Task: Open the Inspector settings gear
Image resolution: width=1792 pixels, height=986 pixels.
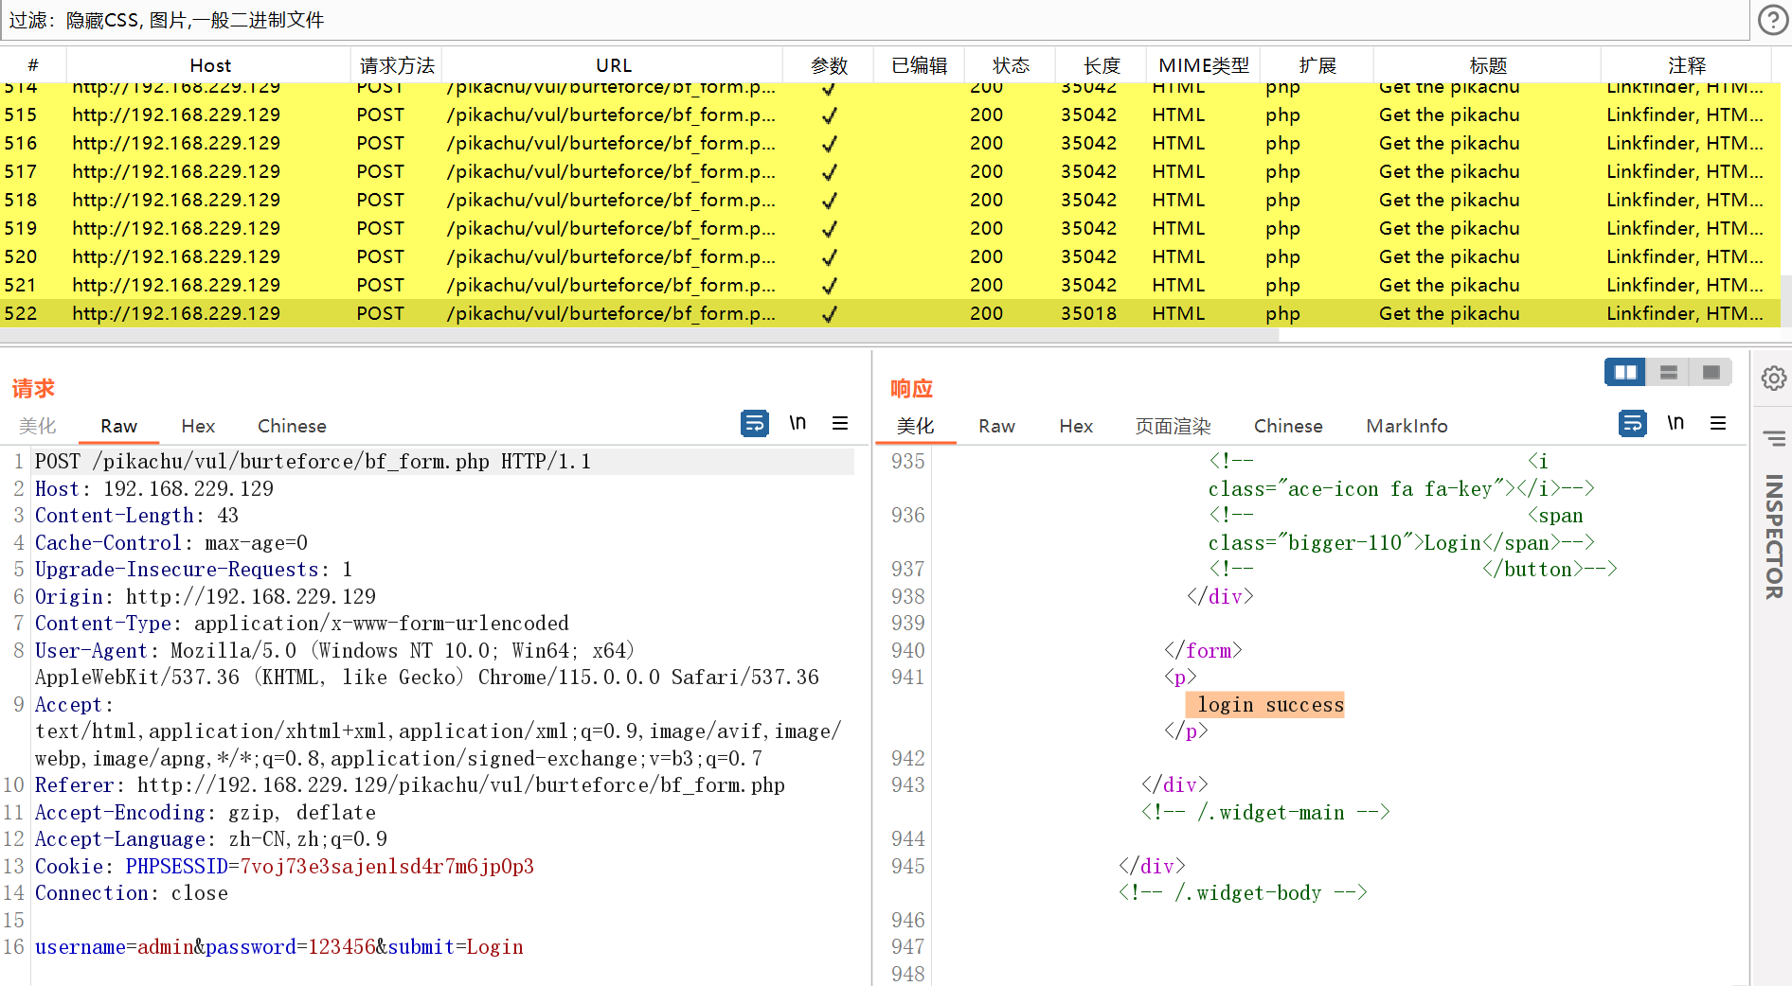Action: [x=1774, y=379]
